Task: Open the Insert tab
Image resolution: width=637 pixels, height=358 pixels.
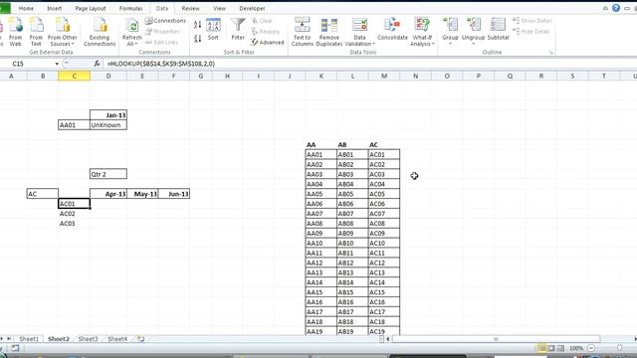Action: 55,8
